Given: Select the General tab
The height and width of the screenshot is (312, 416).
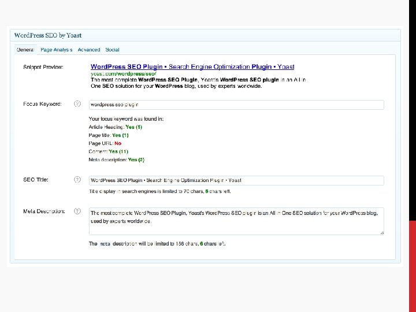Looking at the screenshot, I should (25, 50).
